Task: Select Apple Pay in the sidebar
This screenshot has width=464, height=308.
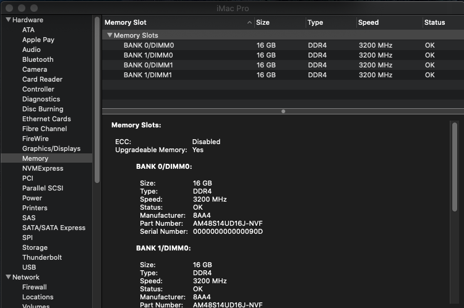Action: pos(38,40)
